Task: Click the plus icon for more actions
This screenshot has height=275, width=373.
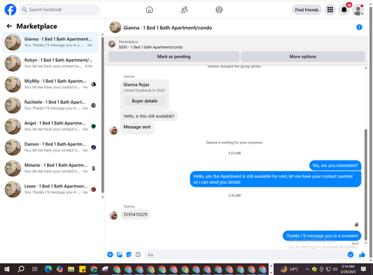Action: click(x=110, y=255)
